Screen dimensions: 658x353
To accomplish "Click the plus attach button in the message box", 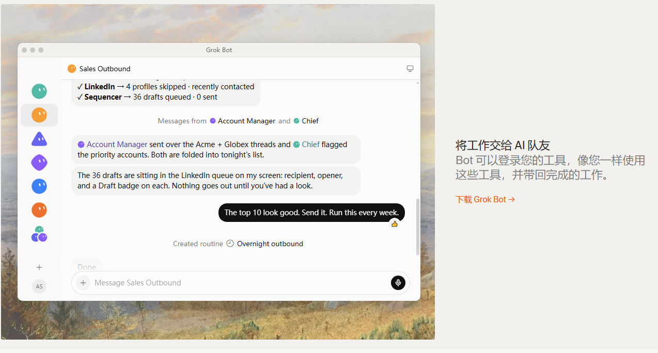I will point(83,283).
